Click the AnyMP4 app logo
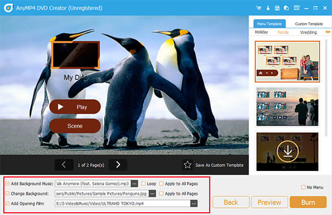The height and width of the screenshot is (215, 332). click(8, 8)
